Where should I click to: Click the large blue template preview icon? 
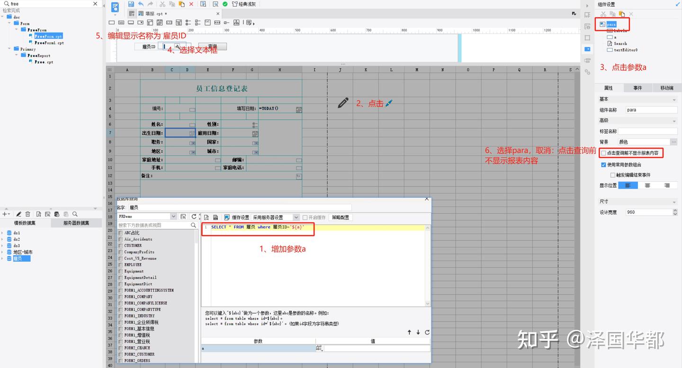(x=115, y=7)
